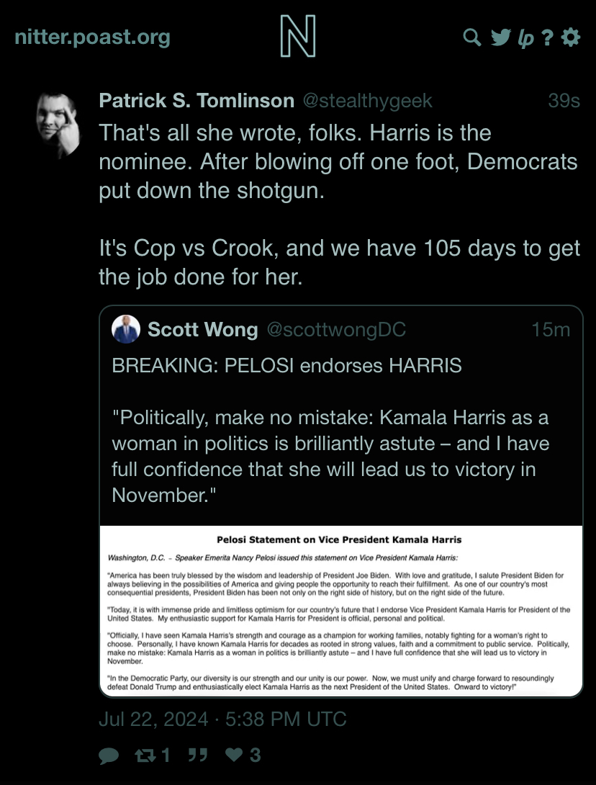
Task: Open Scott Wong's profile name
Action: point(203,329)
